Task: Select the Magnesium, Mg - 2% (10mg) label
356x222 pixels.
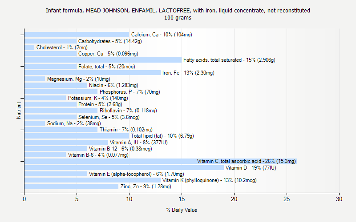Action: tap(79, 79)
